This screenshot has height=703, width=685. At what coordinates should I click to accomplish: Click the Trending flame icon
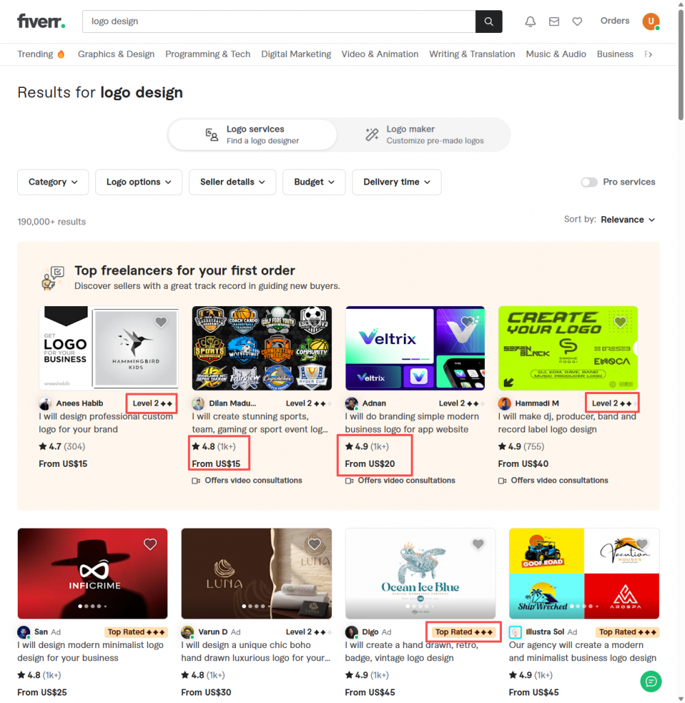[61, 54]
